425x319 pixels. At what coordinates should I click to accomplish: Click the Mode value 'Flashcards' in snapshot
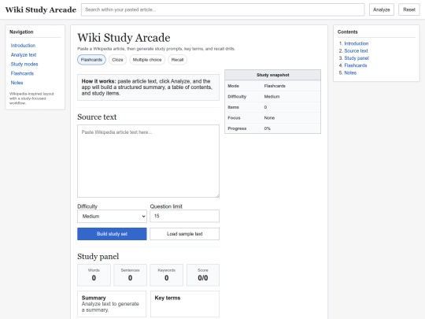pyautogui.click(x=275, y=86)
